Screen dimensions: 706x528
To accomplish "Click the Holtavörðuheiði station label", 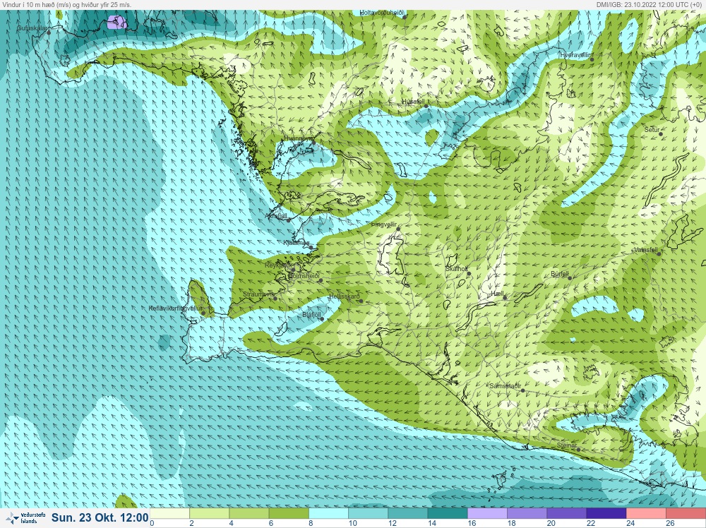I will click(381, 13).
